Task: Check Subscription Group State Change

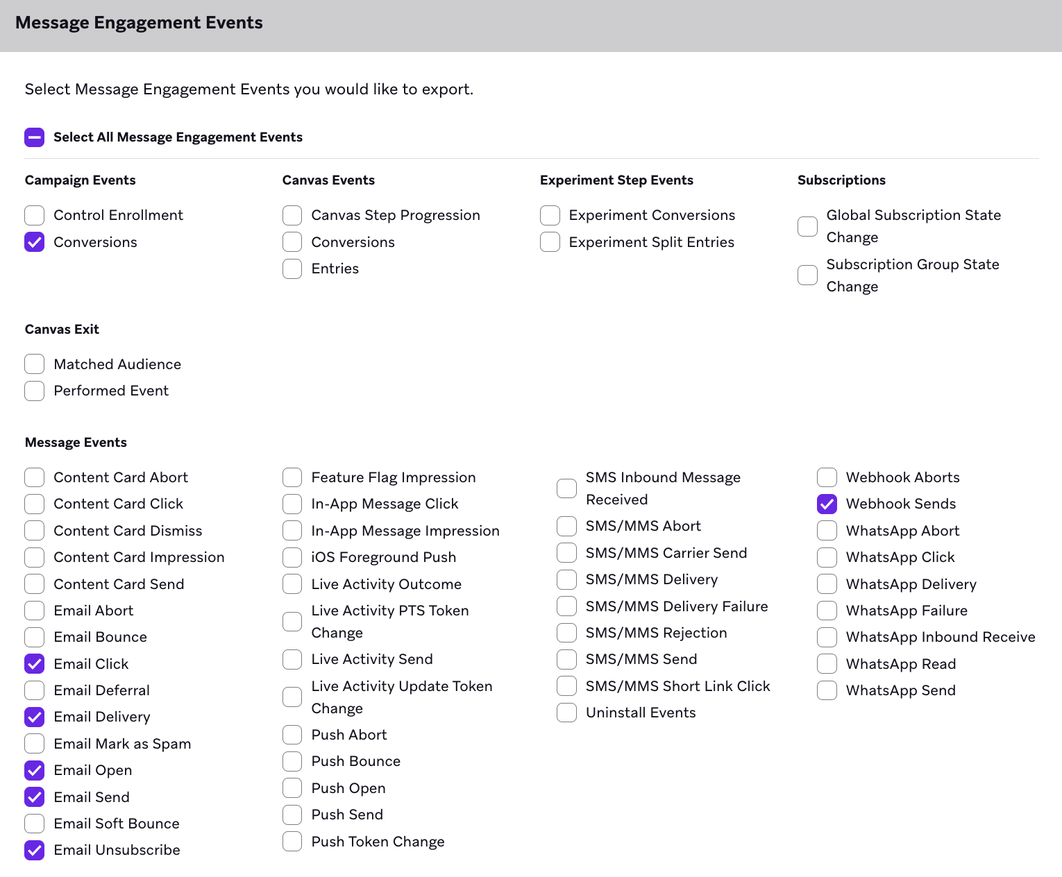Action: (x=807, y=275)
